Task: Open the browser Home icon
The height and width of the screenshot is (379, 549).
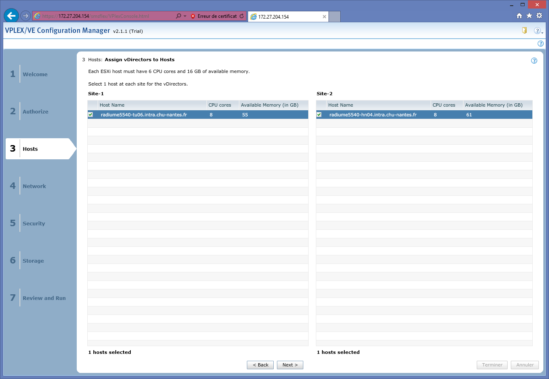Action: tap(519, 16)
